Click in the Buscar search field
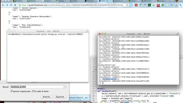Image resolution: width=183 pixels, height=103 pixels. pos(37,87)
